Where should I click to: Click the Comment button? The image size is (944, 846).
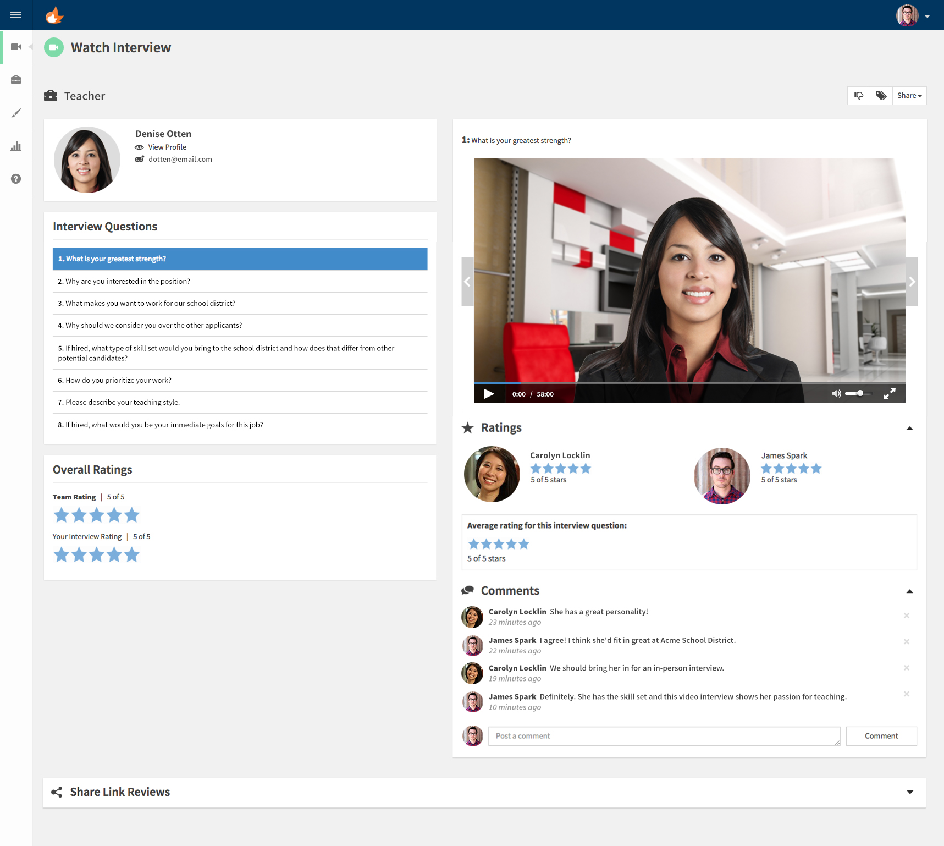881,736
